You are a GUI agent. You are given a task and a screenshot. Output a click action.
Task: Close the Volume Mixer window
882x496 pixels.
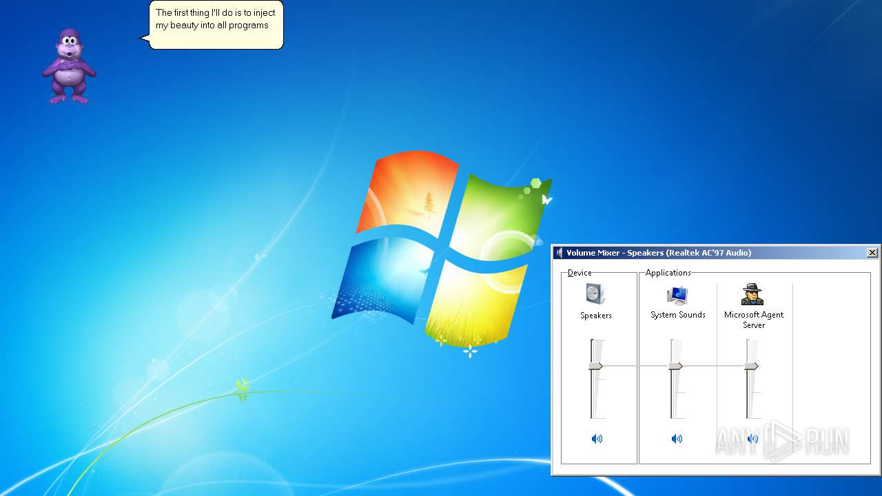tap(872, 253)
